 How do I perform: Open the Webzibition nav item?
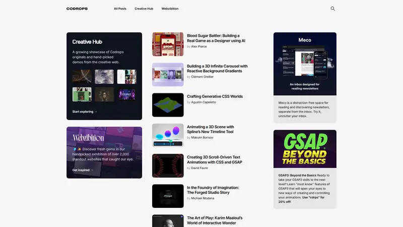(170, 9)
